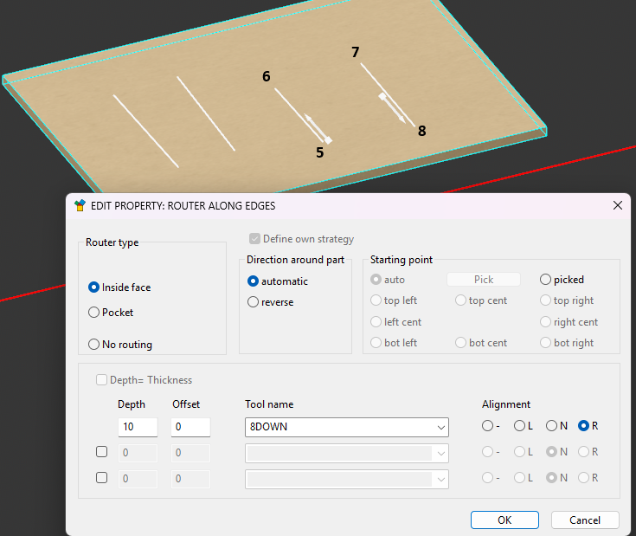Enable the second routing pass checkbox
The width and height of the screenshot is (636, 536).
point(101,452)
